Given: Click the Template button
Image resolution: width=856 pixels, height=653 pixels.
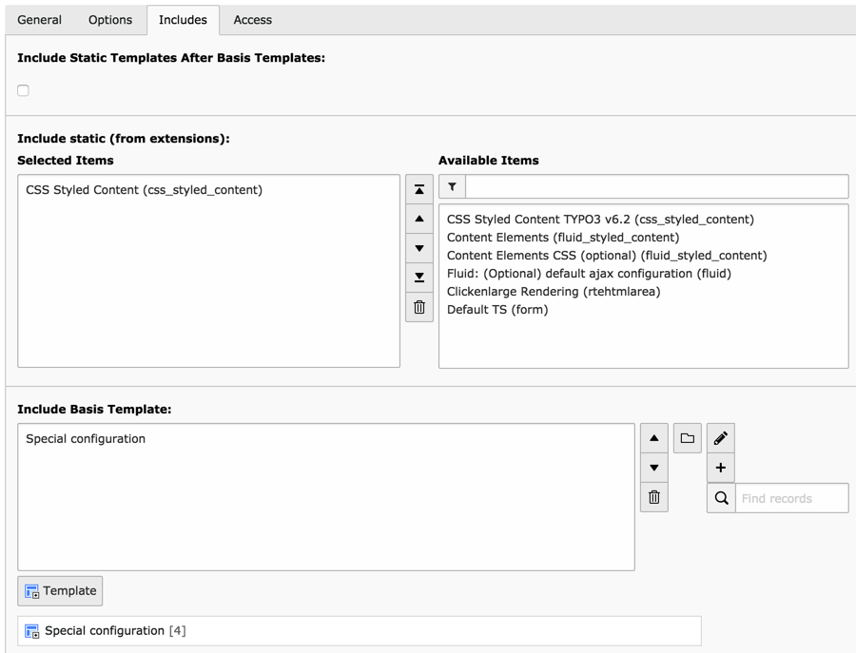Looking at the screenshot, I should 60,590.
